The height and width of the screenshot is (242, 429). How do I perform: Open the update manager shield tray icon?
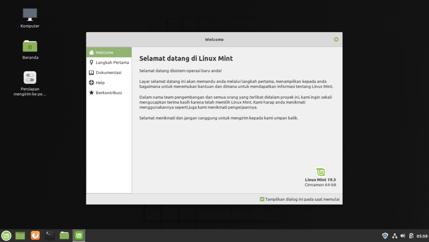pos(385,236)
